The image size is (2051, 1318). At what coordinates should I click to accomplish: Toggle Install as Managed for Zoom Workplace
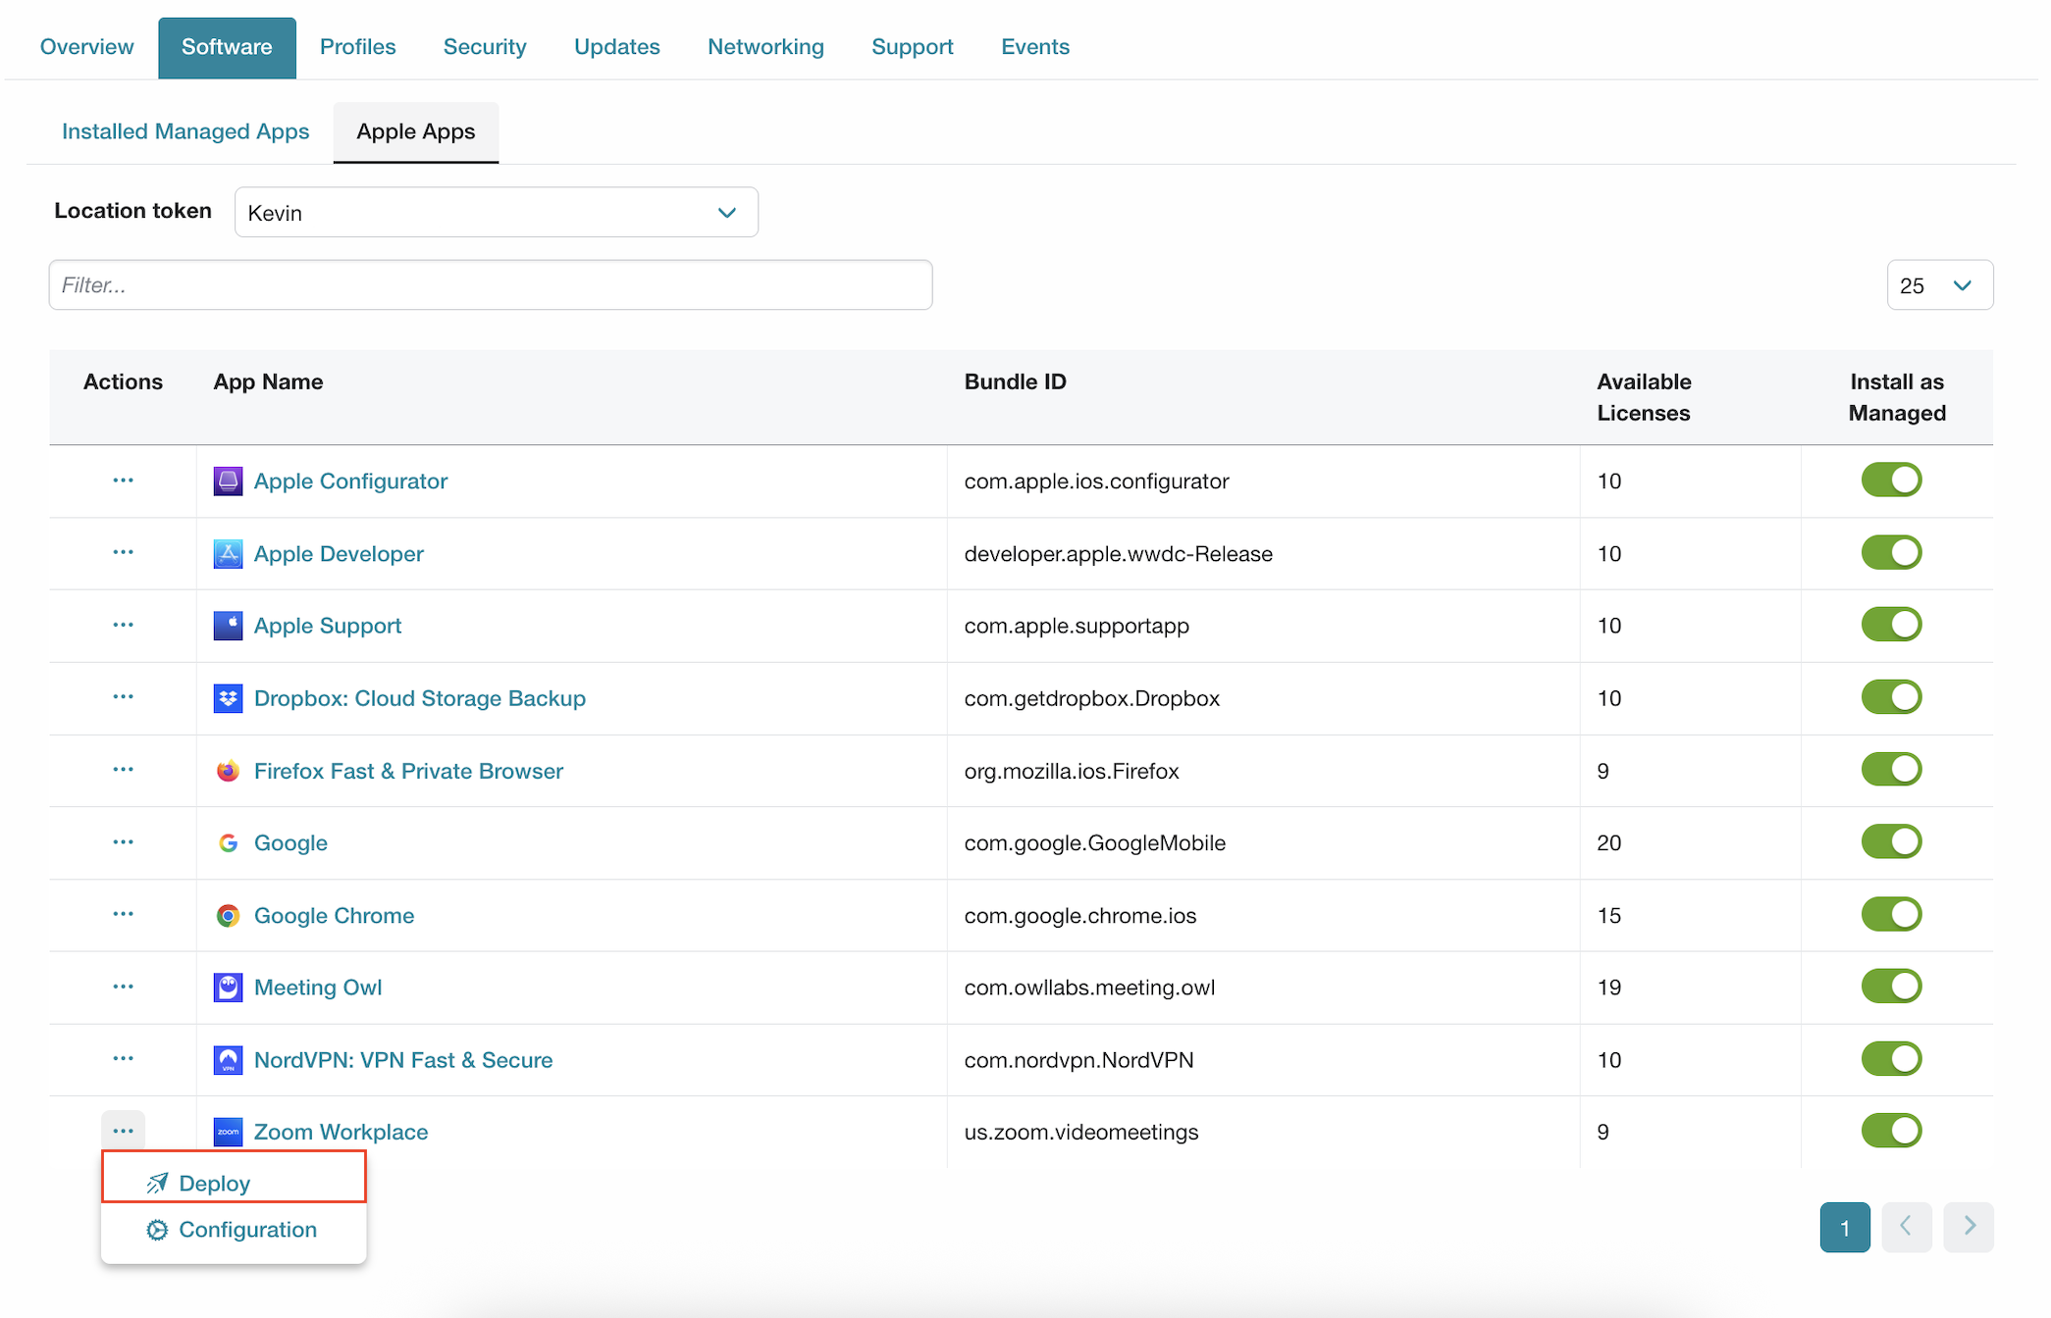click(1891, 1131)
